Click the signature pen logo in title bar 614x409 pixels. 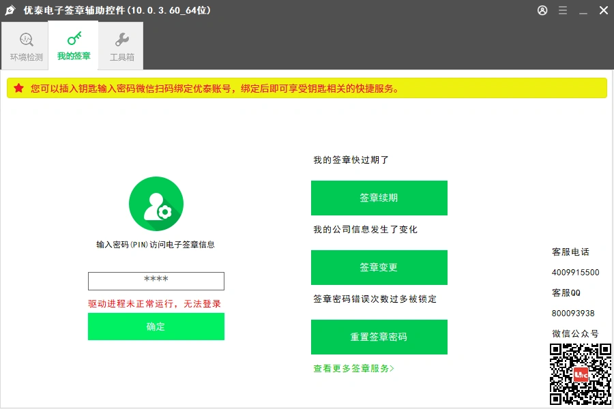click(x=10, y=10)
